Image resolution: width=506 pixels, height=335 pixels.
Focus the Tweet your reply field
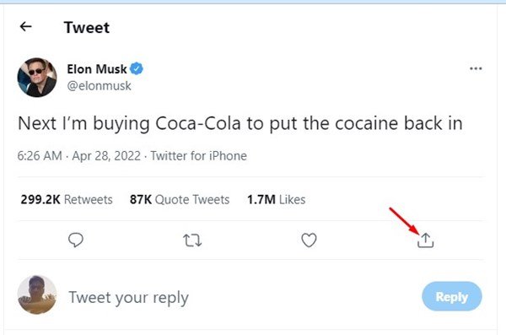click(x=239, y=297)
